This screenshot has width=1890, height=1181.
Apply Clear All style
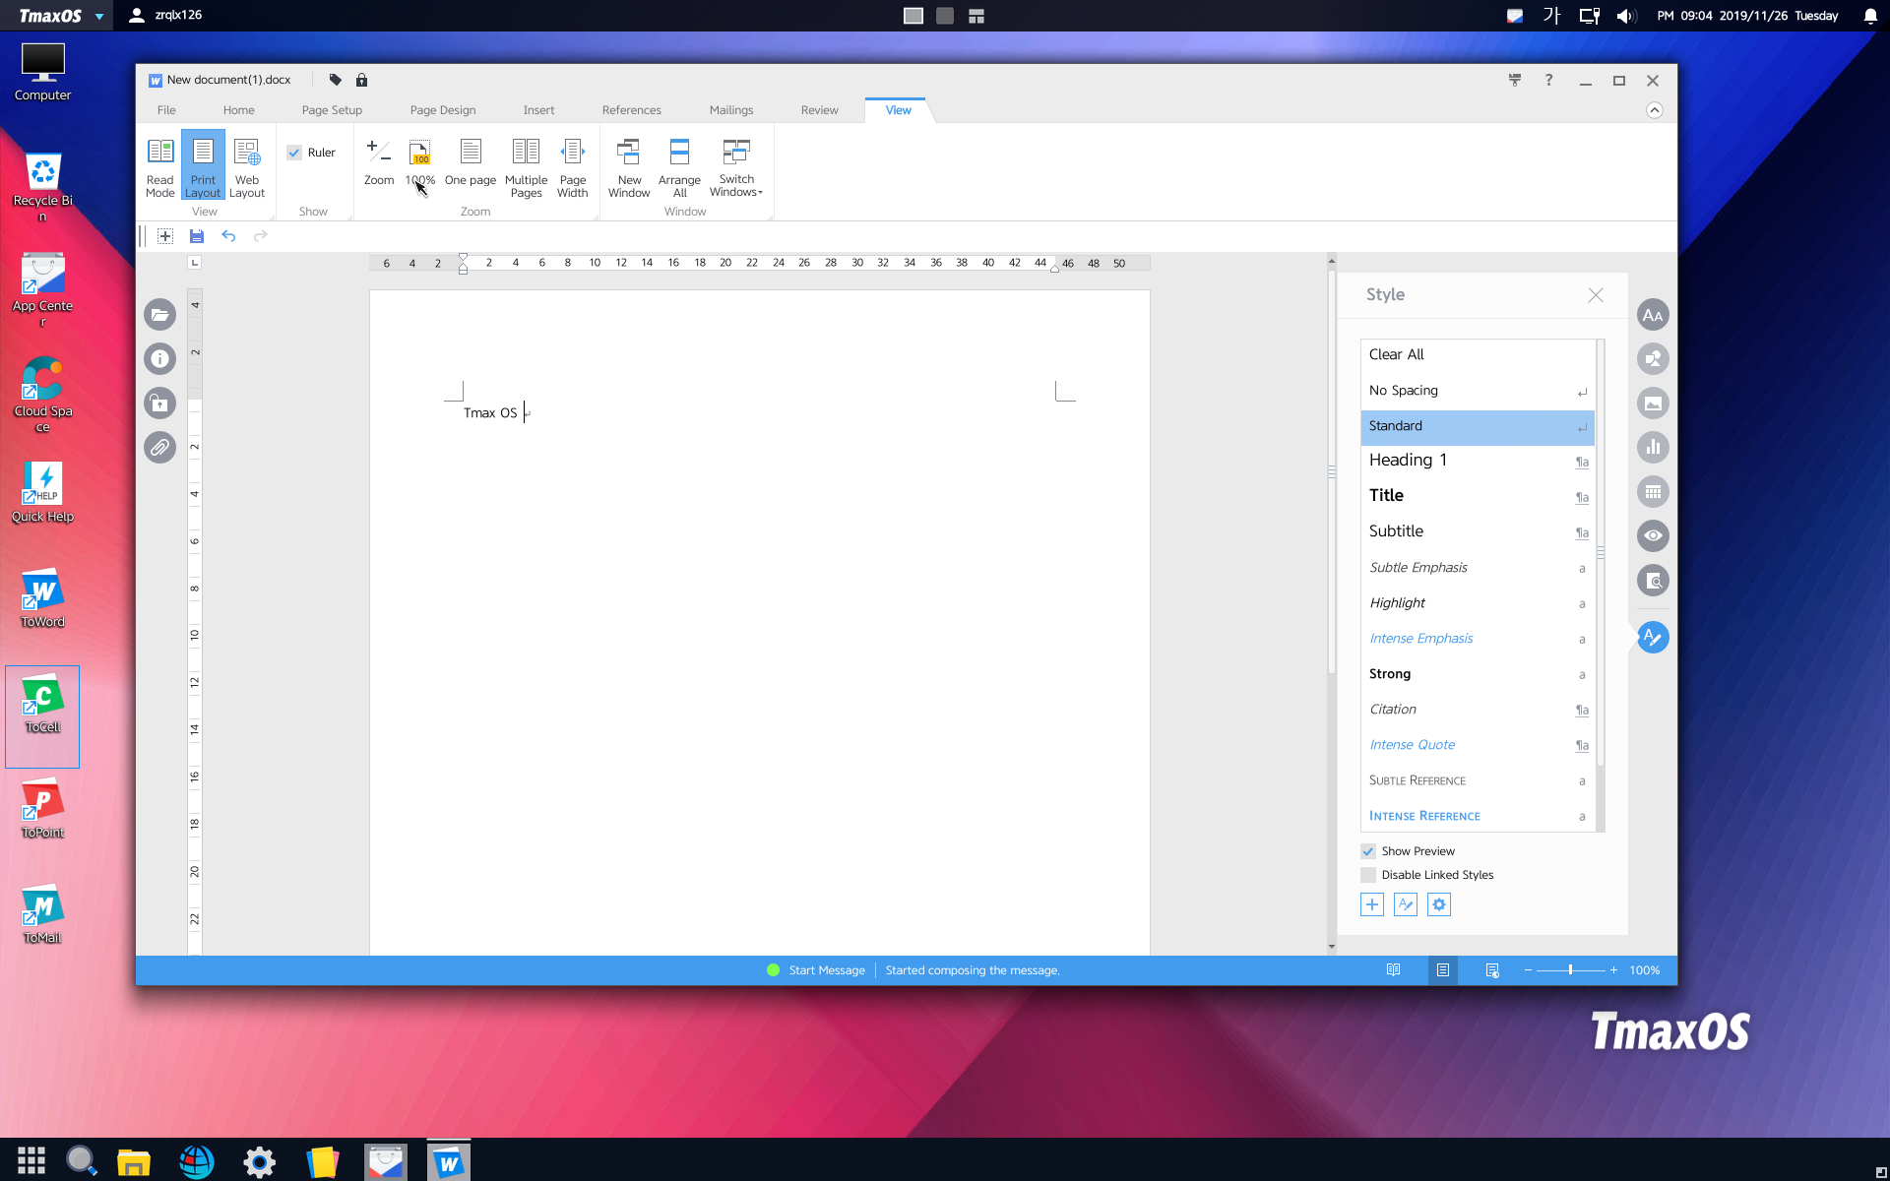(x=1477, y=355)
